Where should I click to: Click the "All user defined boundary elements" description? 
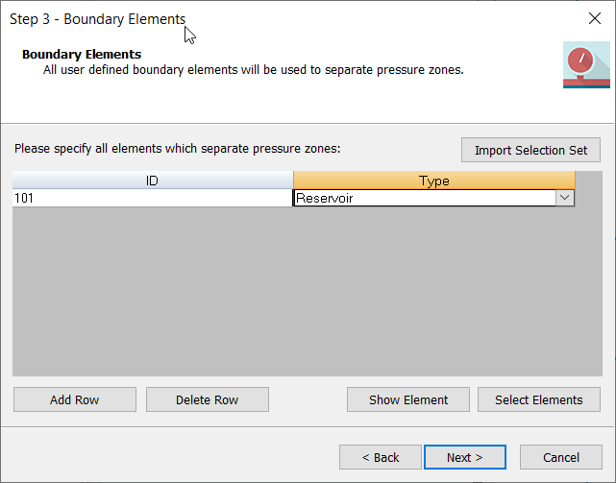click(254, 69)
